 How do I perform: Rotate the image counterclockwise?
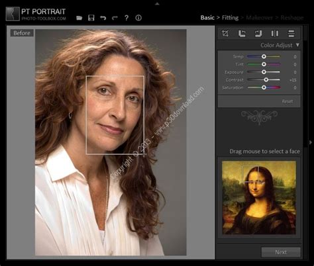click(x=242, y=34)
